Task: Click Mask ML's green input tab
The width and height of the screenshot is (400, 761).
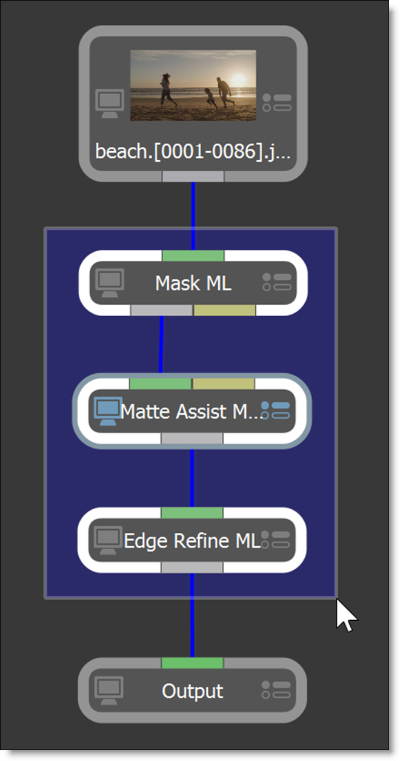Action: click(x=193, y=255)
